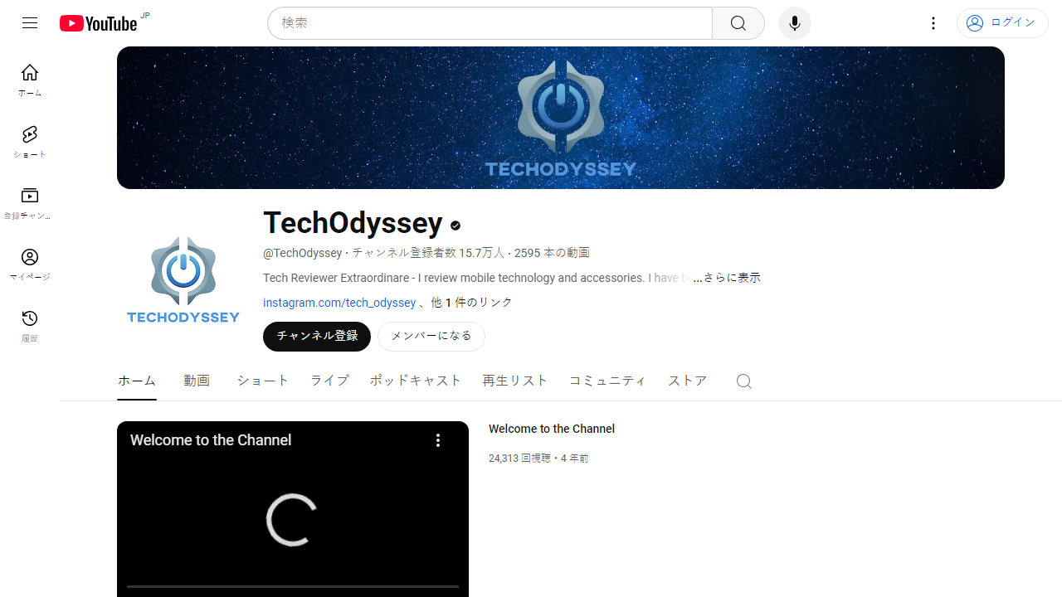Activate voice search microphone

click(794, 23)
